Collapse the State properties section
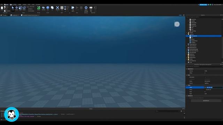 click(187, 85)
